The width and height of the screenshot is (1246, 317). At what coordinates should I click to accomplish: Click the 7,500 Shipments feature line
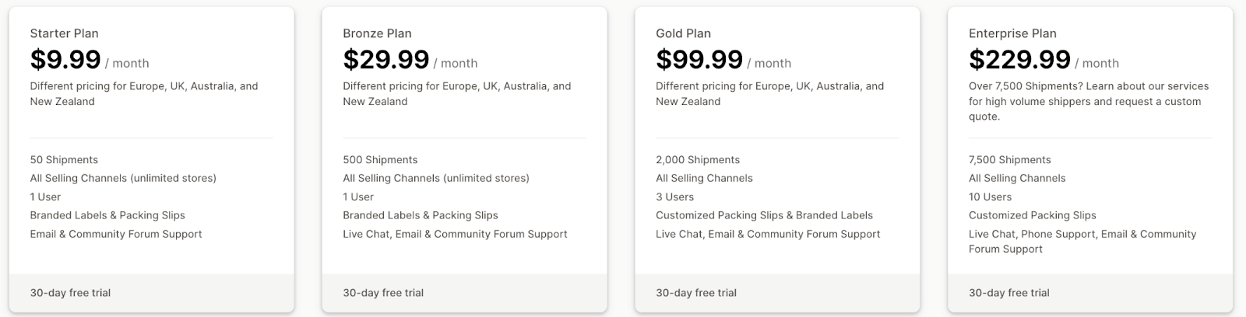1010,160
